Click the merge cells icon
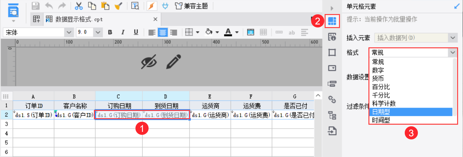Viewport: 463px width, 157px height. tap(251, 32)
